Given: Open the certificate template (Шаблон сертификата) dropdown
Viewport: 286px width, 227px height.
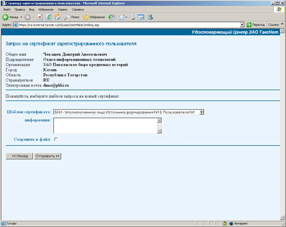Looking at the screenshot, I should pos(202,112).
